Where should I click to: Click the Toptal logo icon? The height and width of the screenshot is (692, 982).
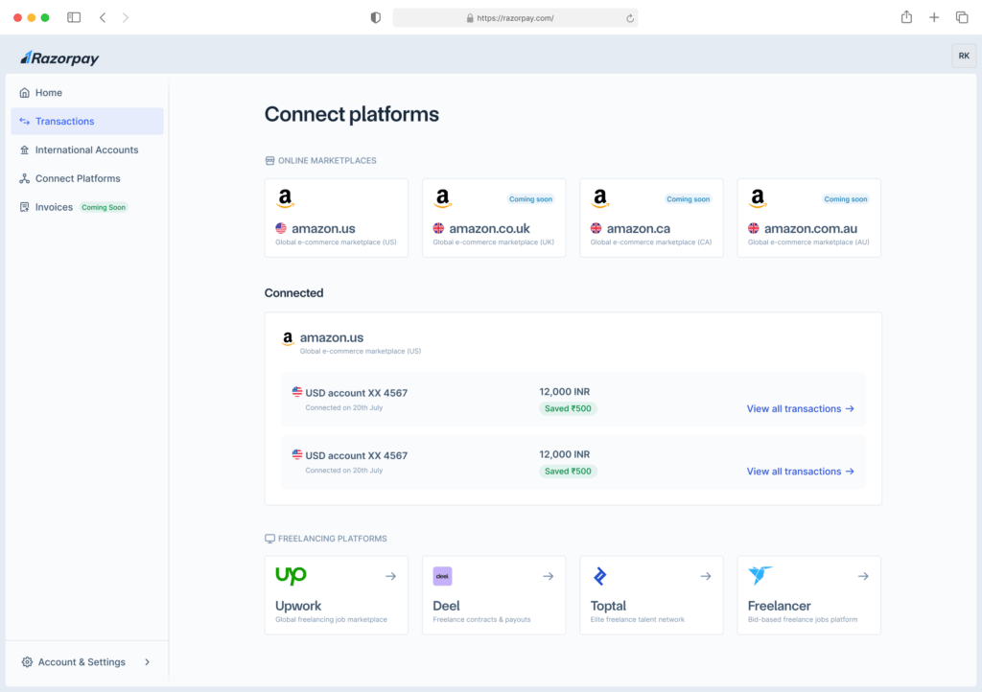pos(600,576)
